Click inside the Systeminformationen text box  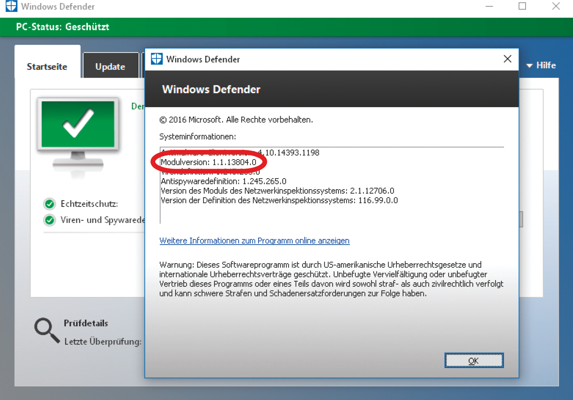coord(332,213)
